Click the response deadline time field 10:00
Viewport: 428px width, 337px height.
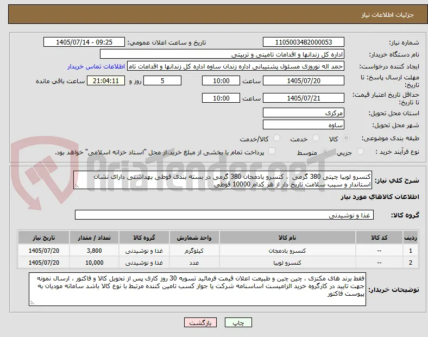[x=221, y=80]
